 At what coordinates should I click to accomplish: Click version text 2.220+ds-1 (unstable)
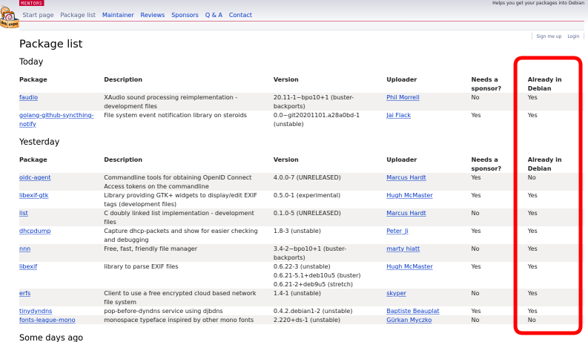pyautogui.click(x=307, y=320)
